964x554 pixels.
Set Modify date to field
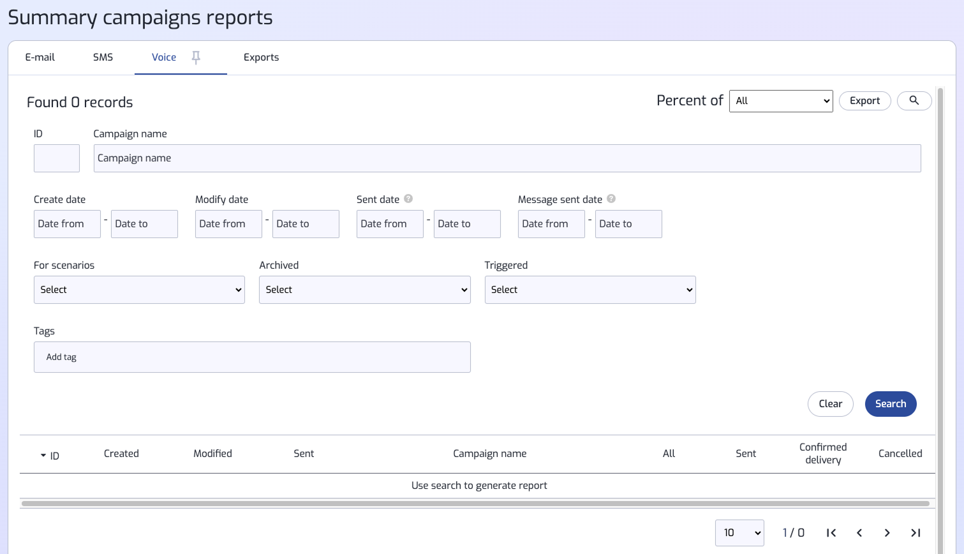coord(306,224)
